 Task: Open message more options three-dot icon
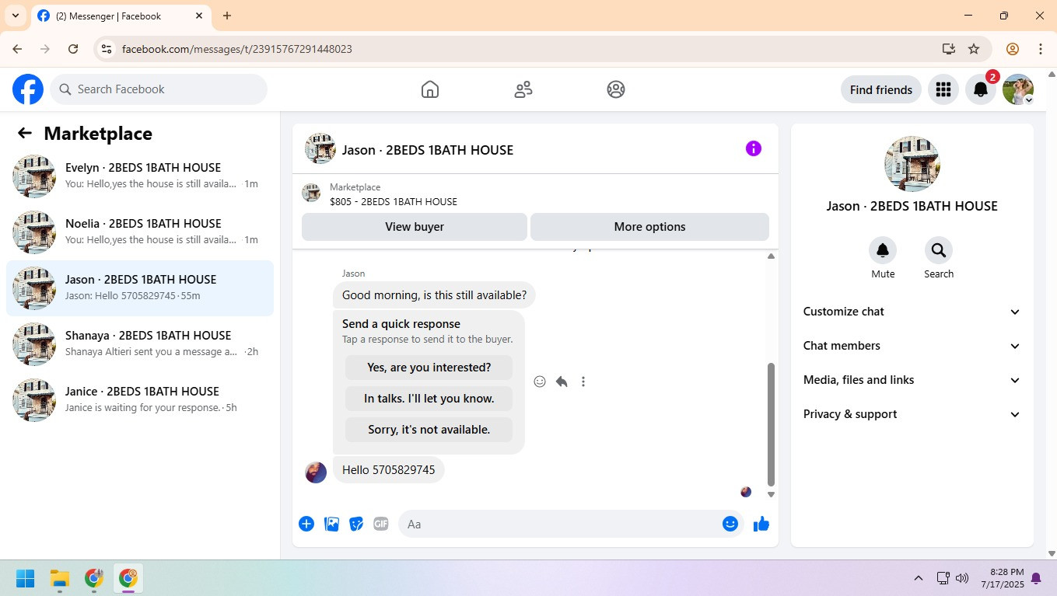coord(583,382)
